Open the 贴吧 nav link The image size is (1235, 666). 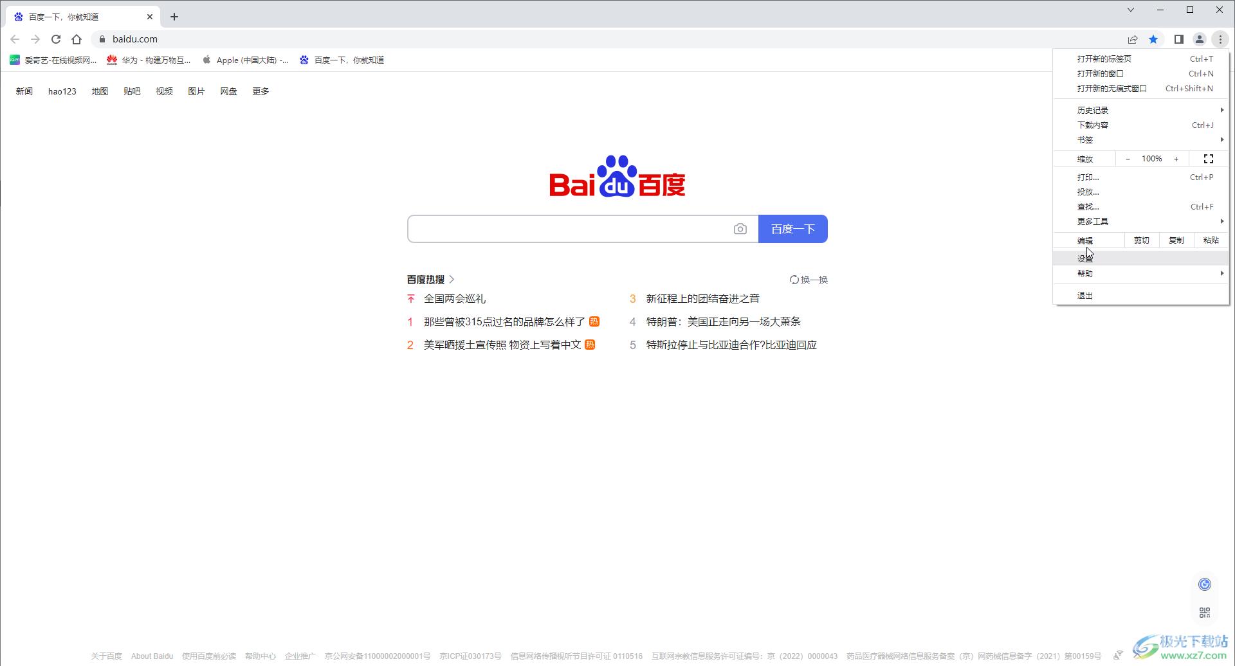pyautogui.click(x=132, y=91)
